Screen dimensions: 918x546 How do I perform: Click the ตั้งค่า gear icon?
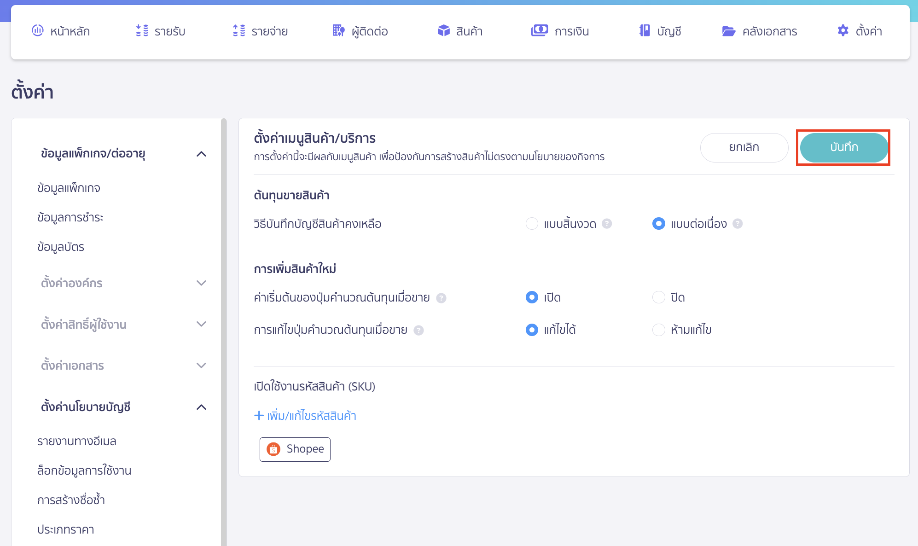[x=843, y=30]
